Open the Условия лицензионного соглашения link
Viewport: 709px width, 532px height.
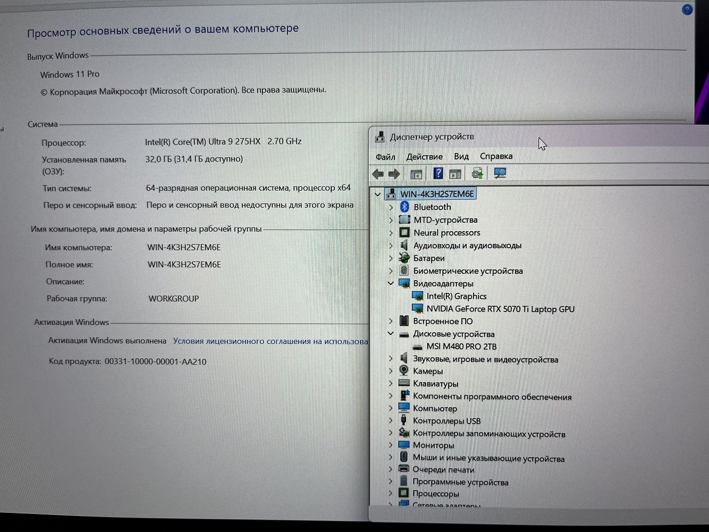pyautogui.click(x=271, y=341)
